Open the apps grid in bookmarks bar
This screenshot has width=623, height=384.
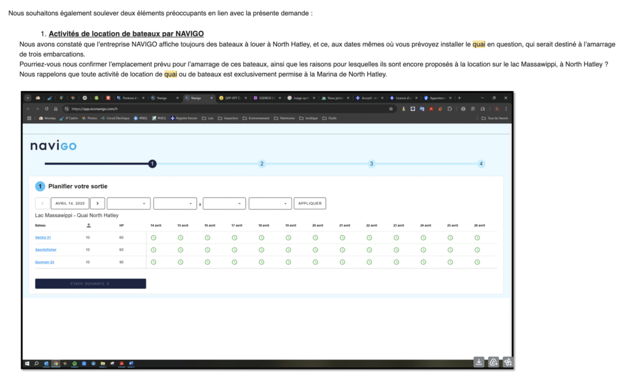coord(29,118)
